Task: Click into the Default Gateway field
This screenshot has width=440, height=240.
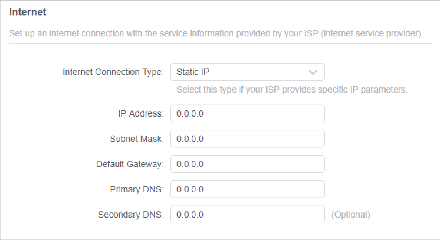Action: click(x=247, y=164)
